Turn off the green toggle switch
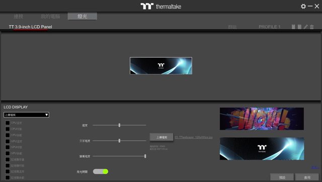 coord(101,171)
